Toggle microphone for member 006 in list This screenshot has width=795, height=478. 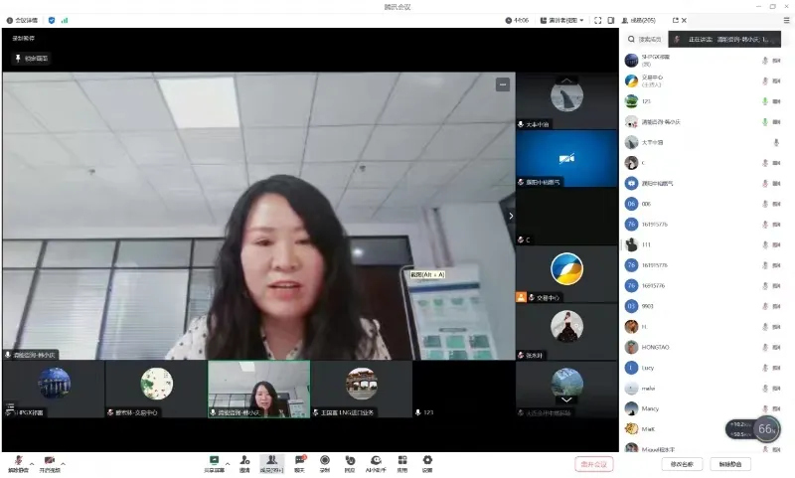coord(765,204)
